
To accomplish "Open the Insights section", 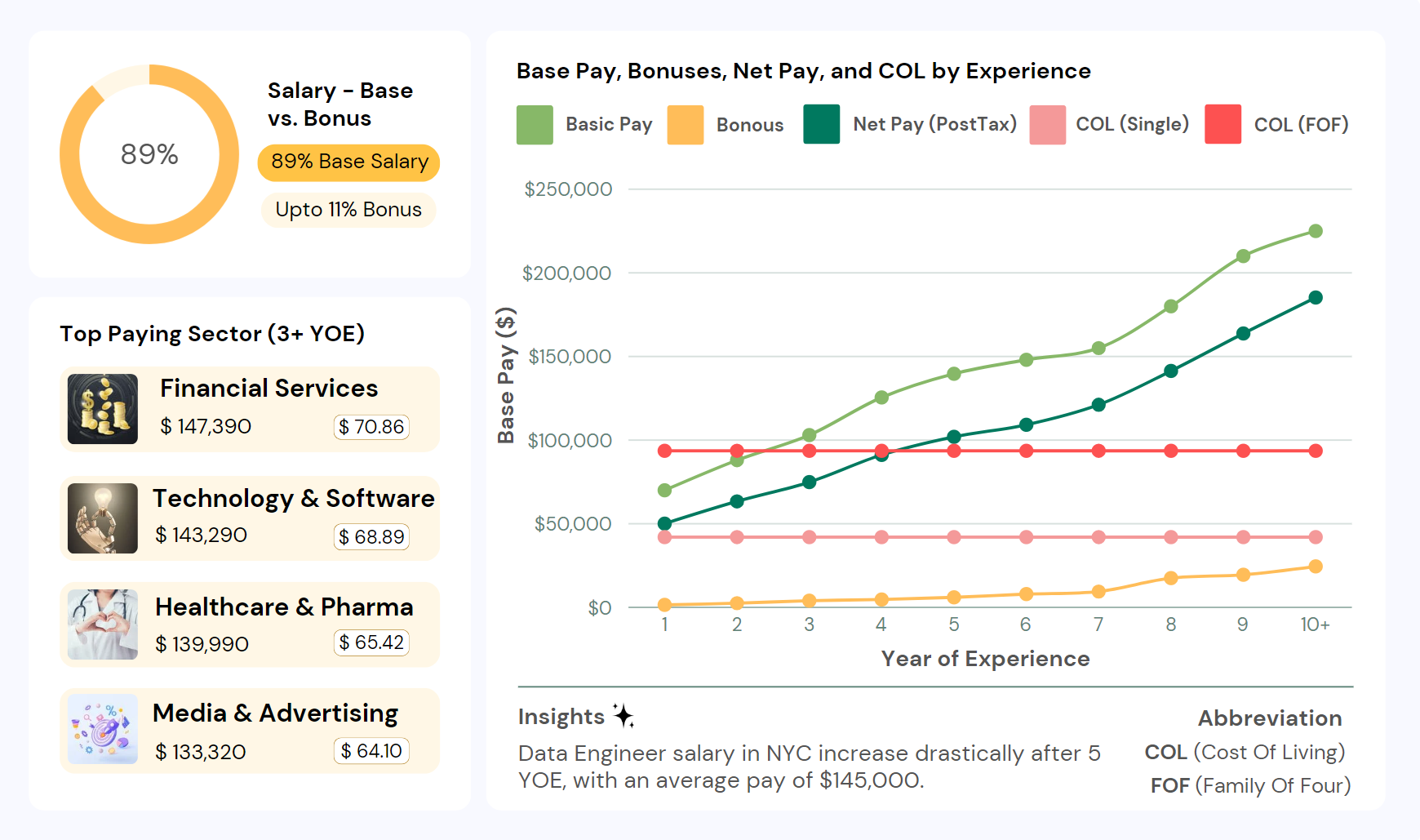I will tap(562, 716).
